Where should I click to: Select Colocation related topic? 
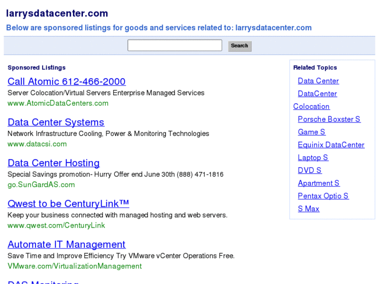pos(311,107)
